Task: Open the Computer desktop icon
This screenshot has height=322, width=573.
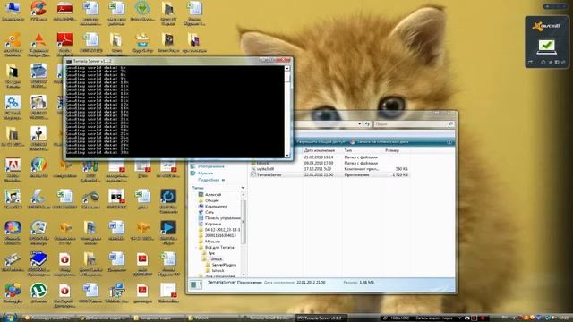Action: coord(13,10)
